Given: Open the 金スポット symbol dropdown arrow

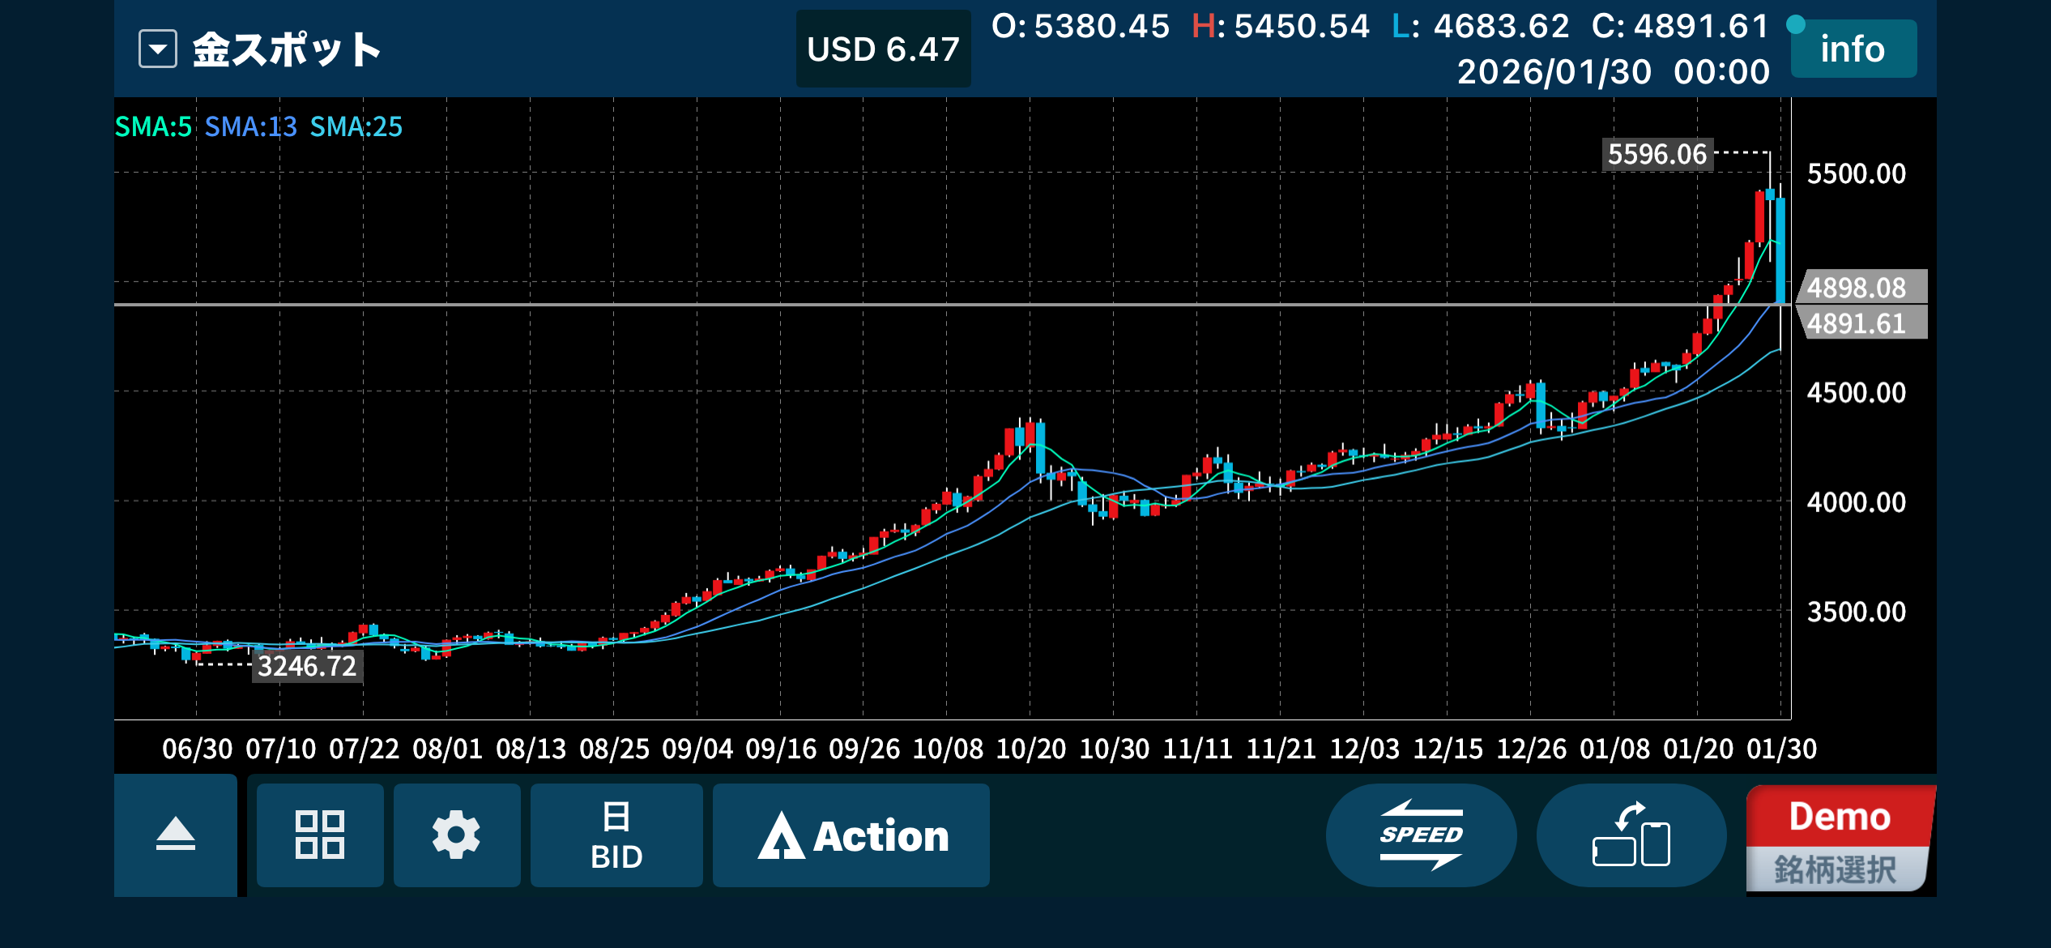Looking at the screenshot, I should [158, 49].
